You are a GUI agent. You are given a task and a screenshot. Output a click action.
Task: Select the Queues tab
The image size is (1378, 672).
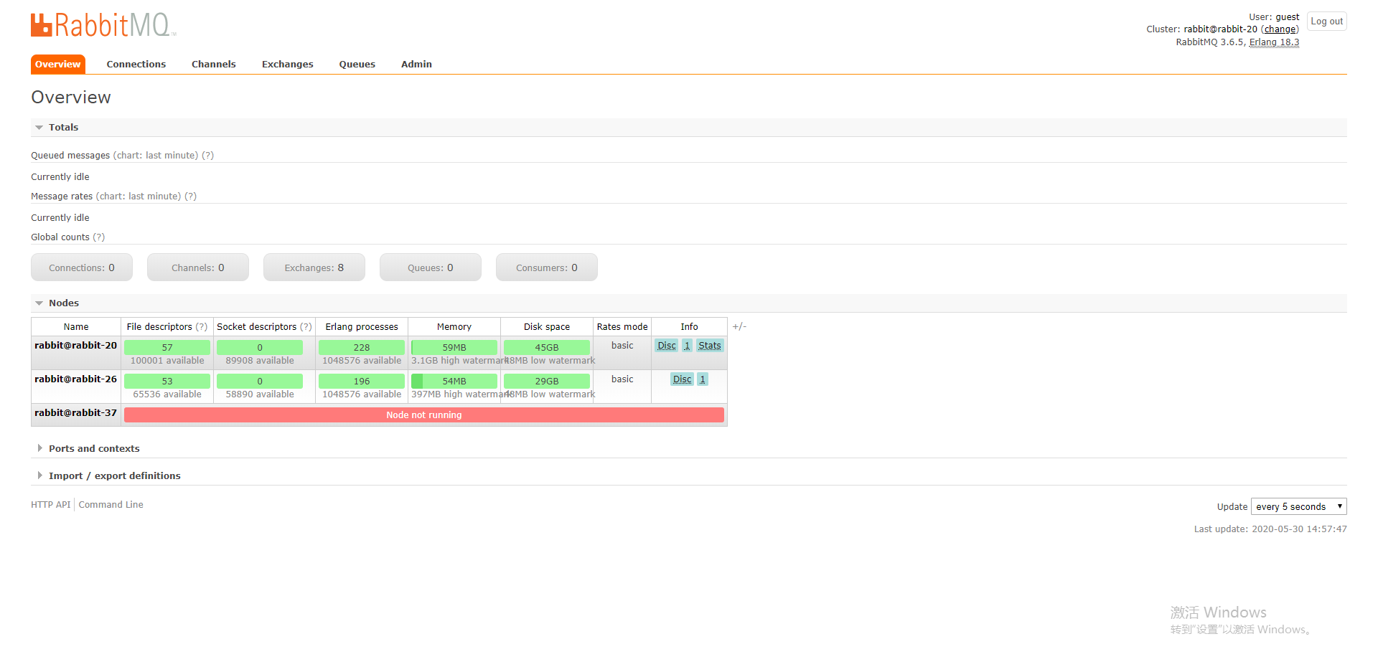point(357,64)
